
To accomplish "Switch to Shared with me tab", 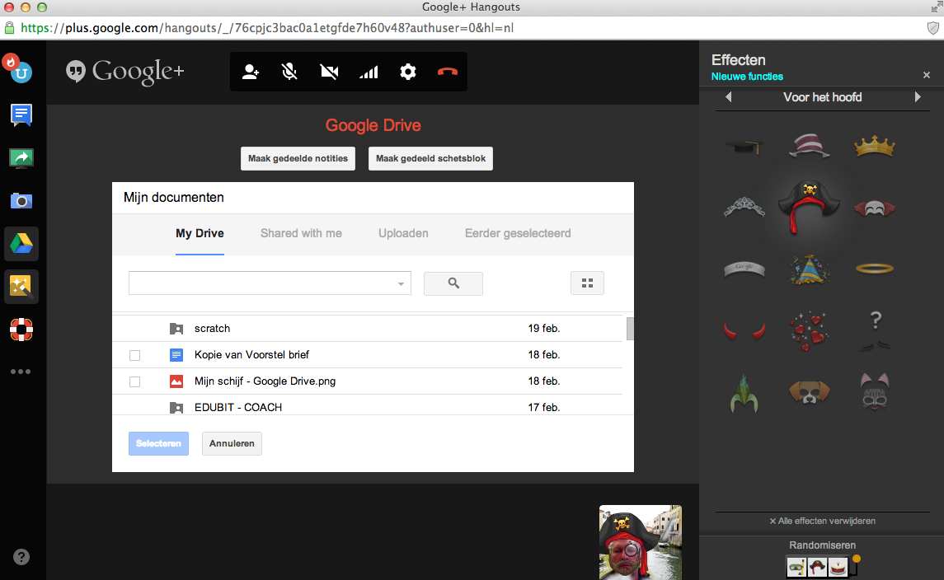I will point(301,233).
